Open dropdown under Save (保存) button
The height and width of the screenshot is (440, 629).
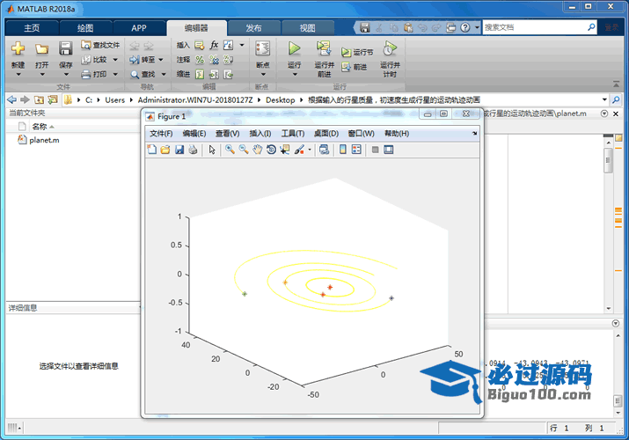click(x=66, y=75)
